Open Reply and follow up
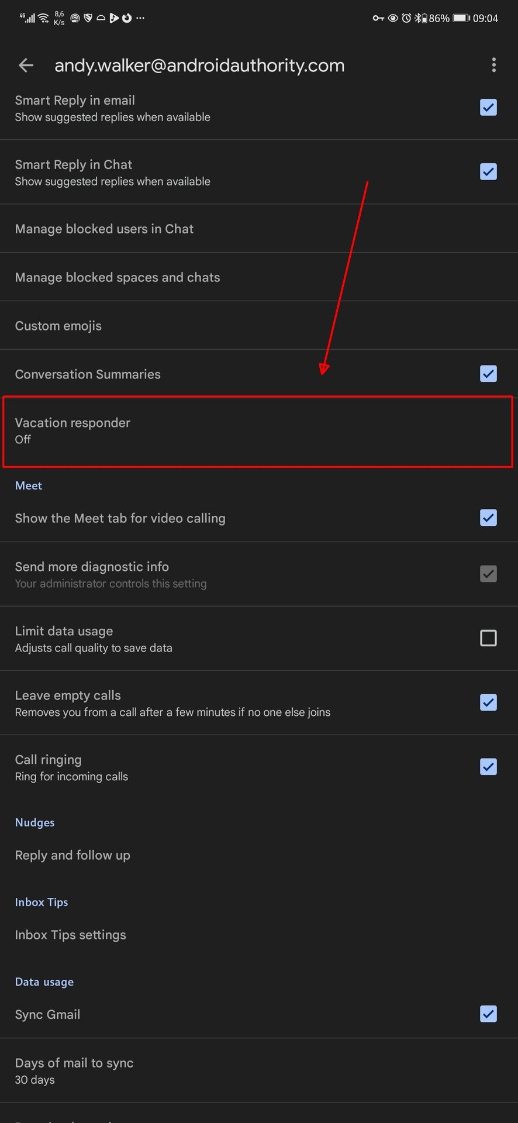 pos(259,855)
